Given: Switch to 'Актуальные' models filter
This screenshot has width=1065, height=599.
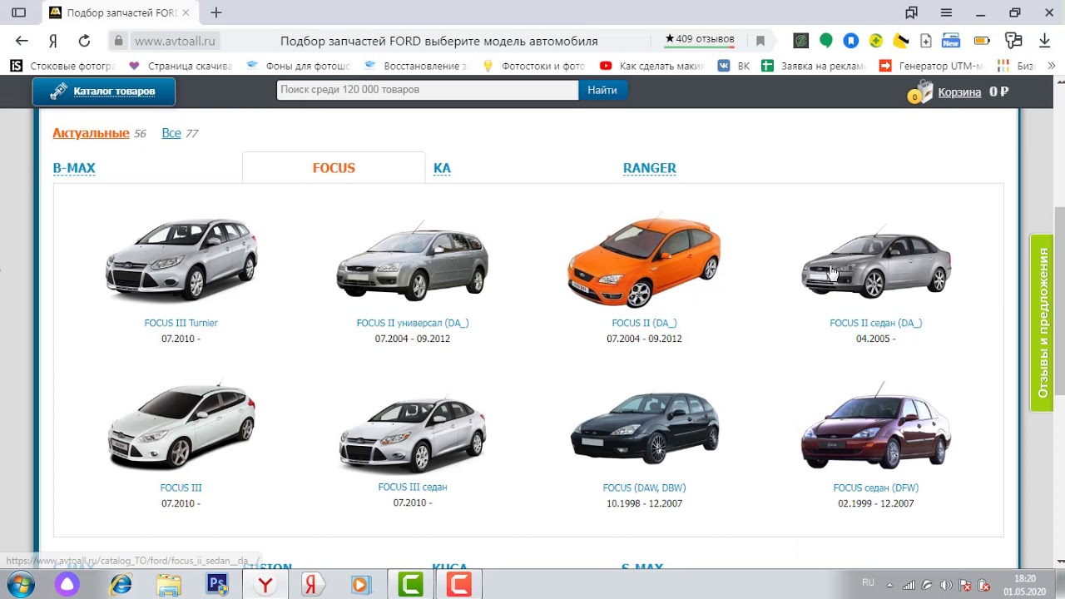Looking at the screenshot, I should coord(91,133).
